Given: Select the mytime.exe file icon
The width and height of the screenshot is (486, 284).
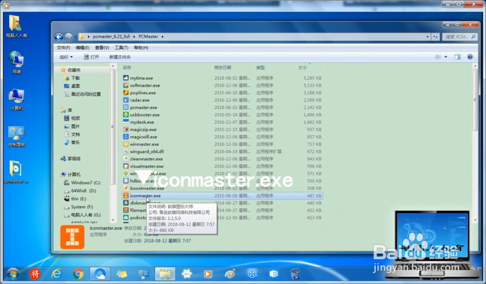Looking at the screenshot, I should [x=125, y=78].
